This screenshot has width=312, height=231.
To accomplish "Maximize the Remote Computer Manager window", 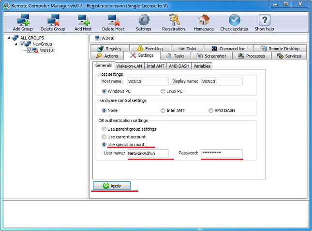I will pyautogui.click(x=286, y=4).
